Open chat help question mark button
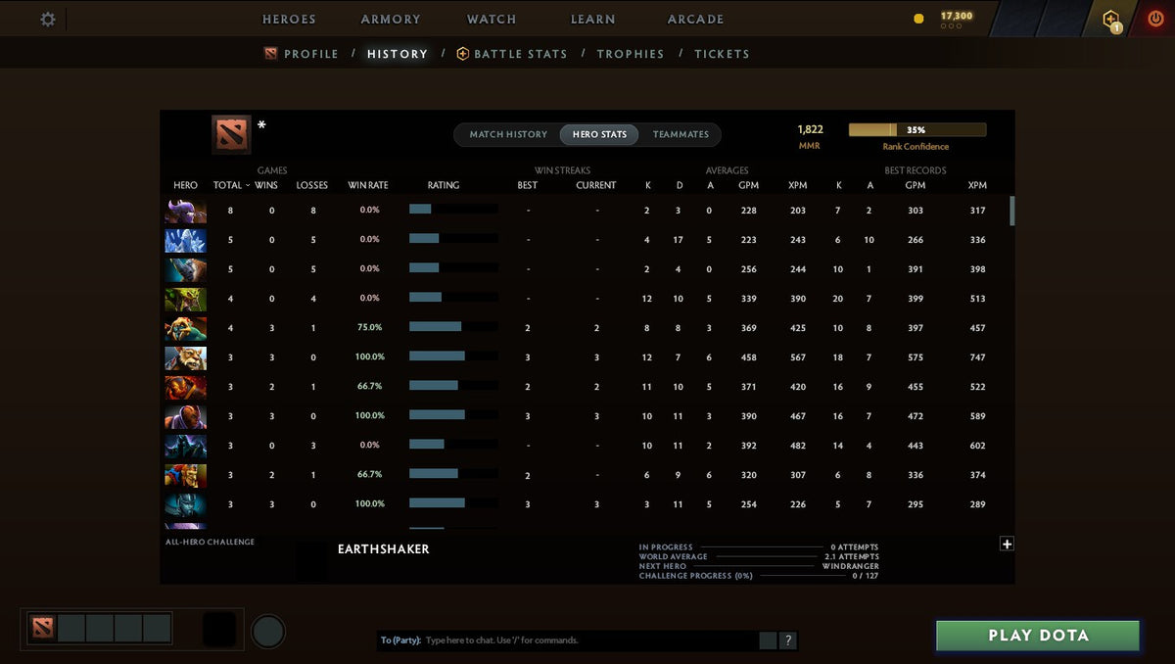Viewport: 1175px width, 664px height. pyautogui.click(x=788, y=640)
